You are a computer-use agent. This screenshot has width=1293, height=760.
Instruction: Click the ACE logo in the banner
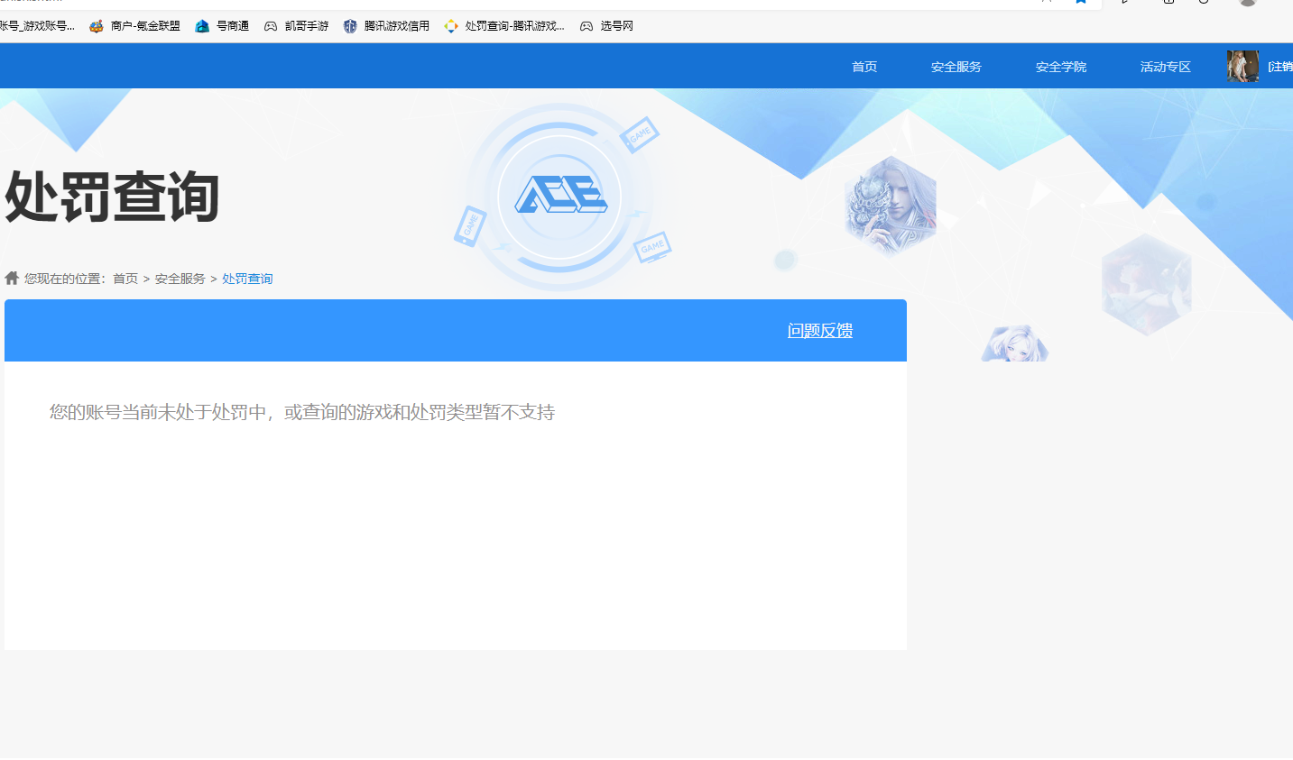[x=560, y=197]
